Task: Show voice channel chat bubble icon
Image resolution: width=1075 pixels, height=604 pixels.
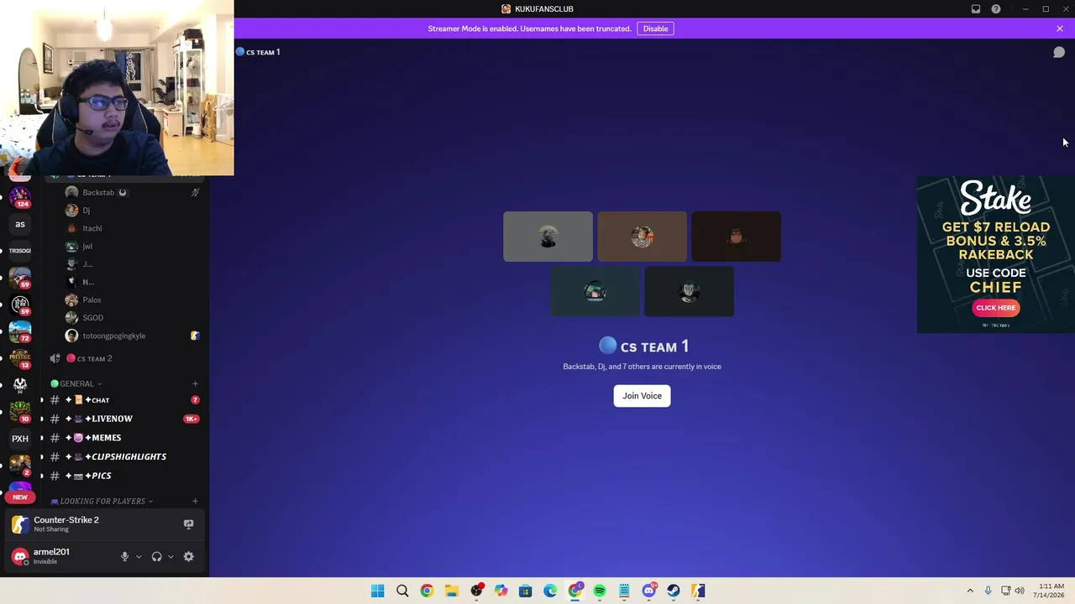Action: click(x=1059, y=52)
